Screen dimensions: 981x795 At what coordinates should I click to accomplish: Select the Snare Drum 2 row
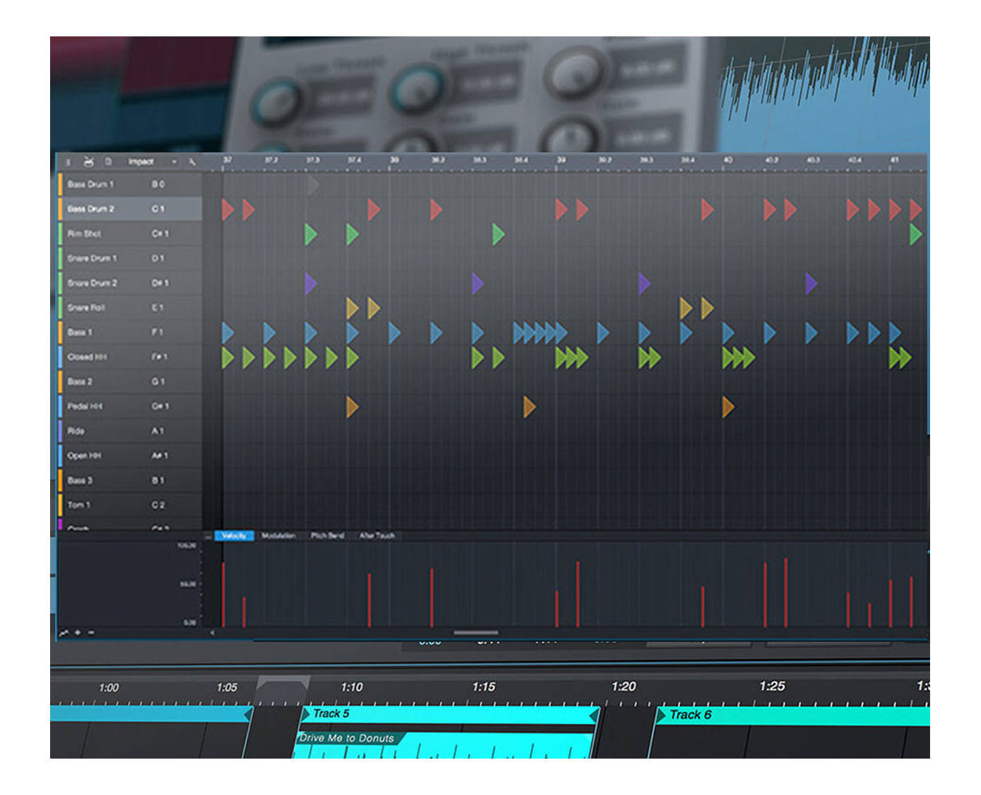[x=129, y=283]
